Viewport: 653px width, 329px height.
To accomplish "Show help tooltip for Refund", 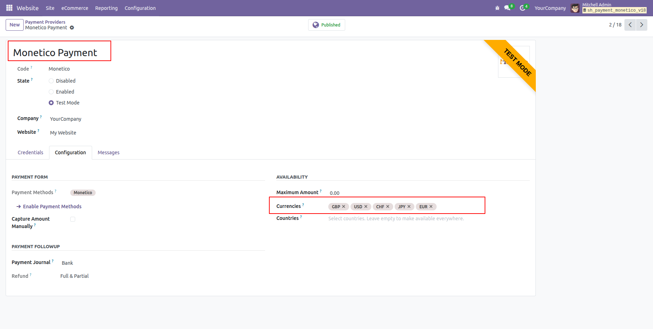I will [31, 274].
